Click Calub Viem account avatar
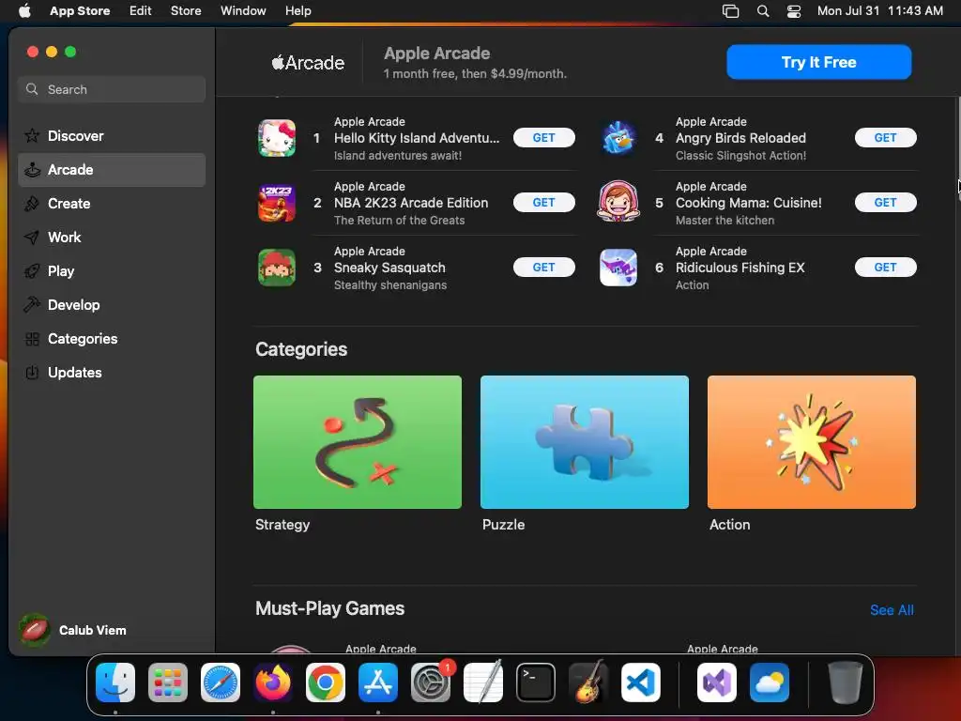Screen dimensions: 961x721 35,630
